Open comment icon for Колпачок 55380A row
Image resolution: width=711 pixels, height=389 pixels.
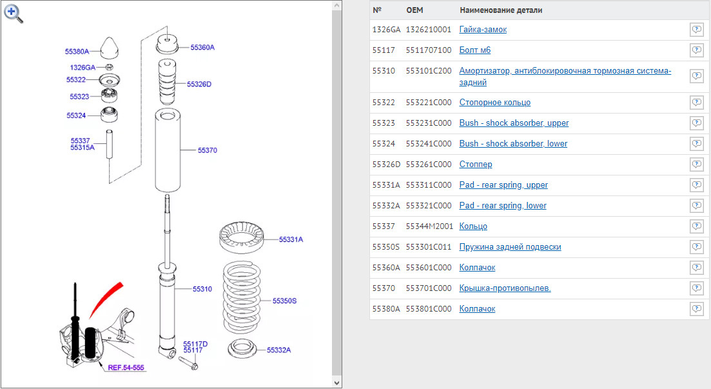point(696,309)
